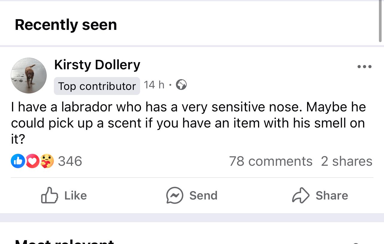Click the Top contributor badge
The image size is (384, 244).
tap(97, 86)
